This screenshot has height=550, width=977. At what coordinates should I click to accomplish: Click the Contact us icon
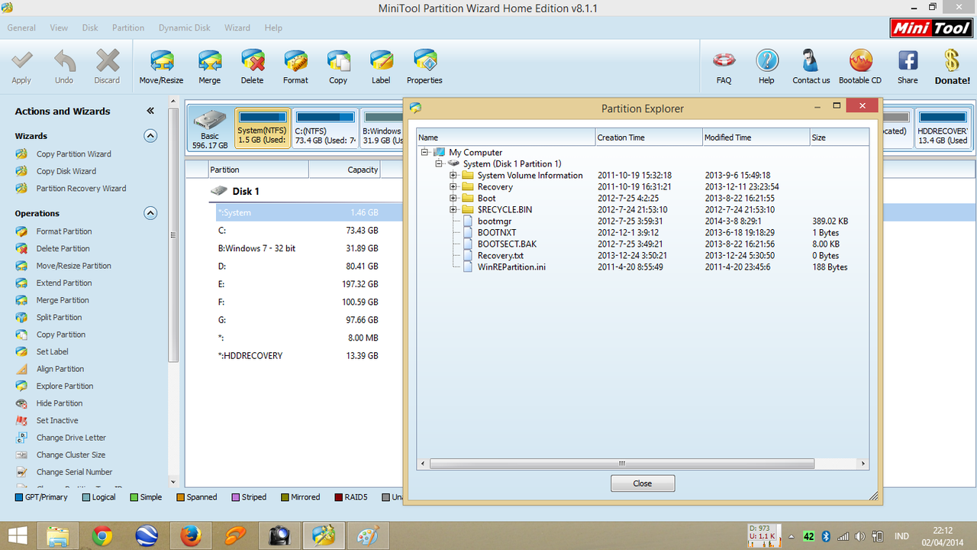click(811, 60)
